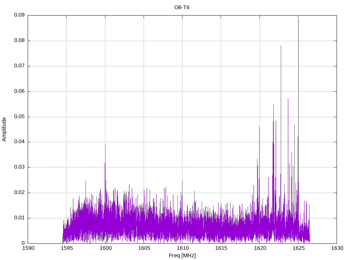Viewport: 346px width, 260px height.
Task: Click x-axis tick label 1610
Action: coord(182,248)
